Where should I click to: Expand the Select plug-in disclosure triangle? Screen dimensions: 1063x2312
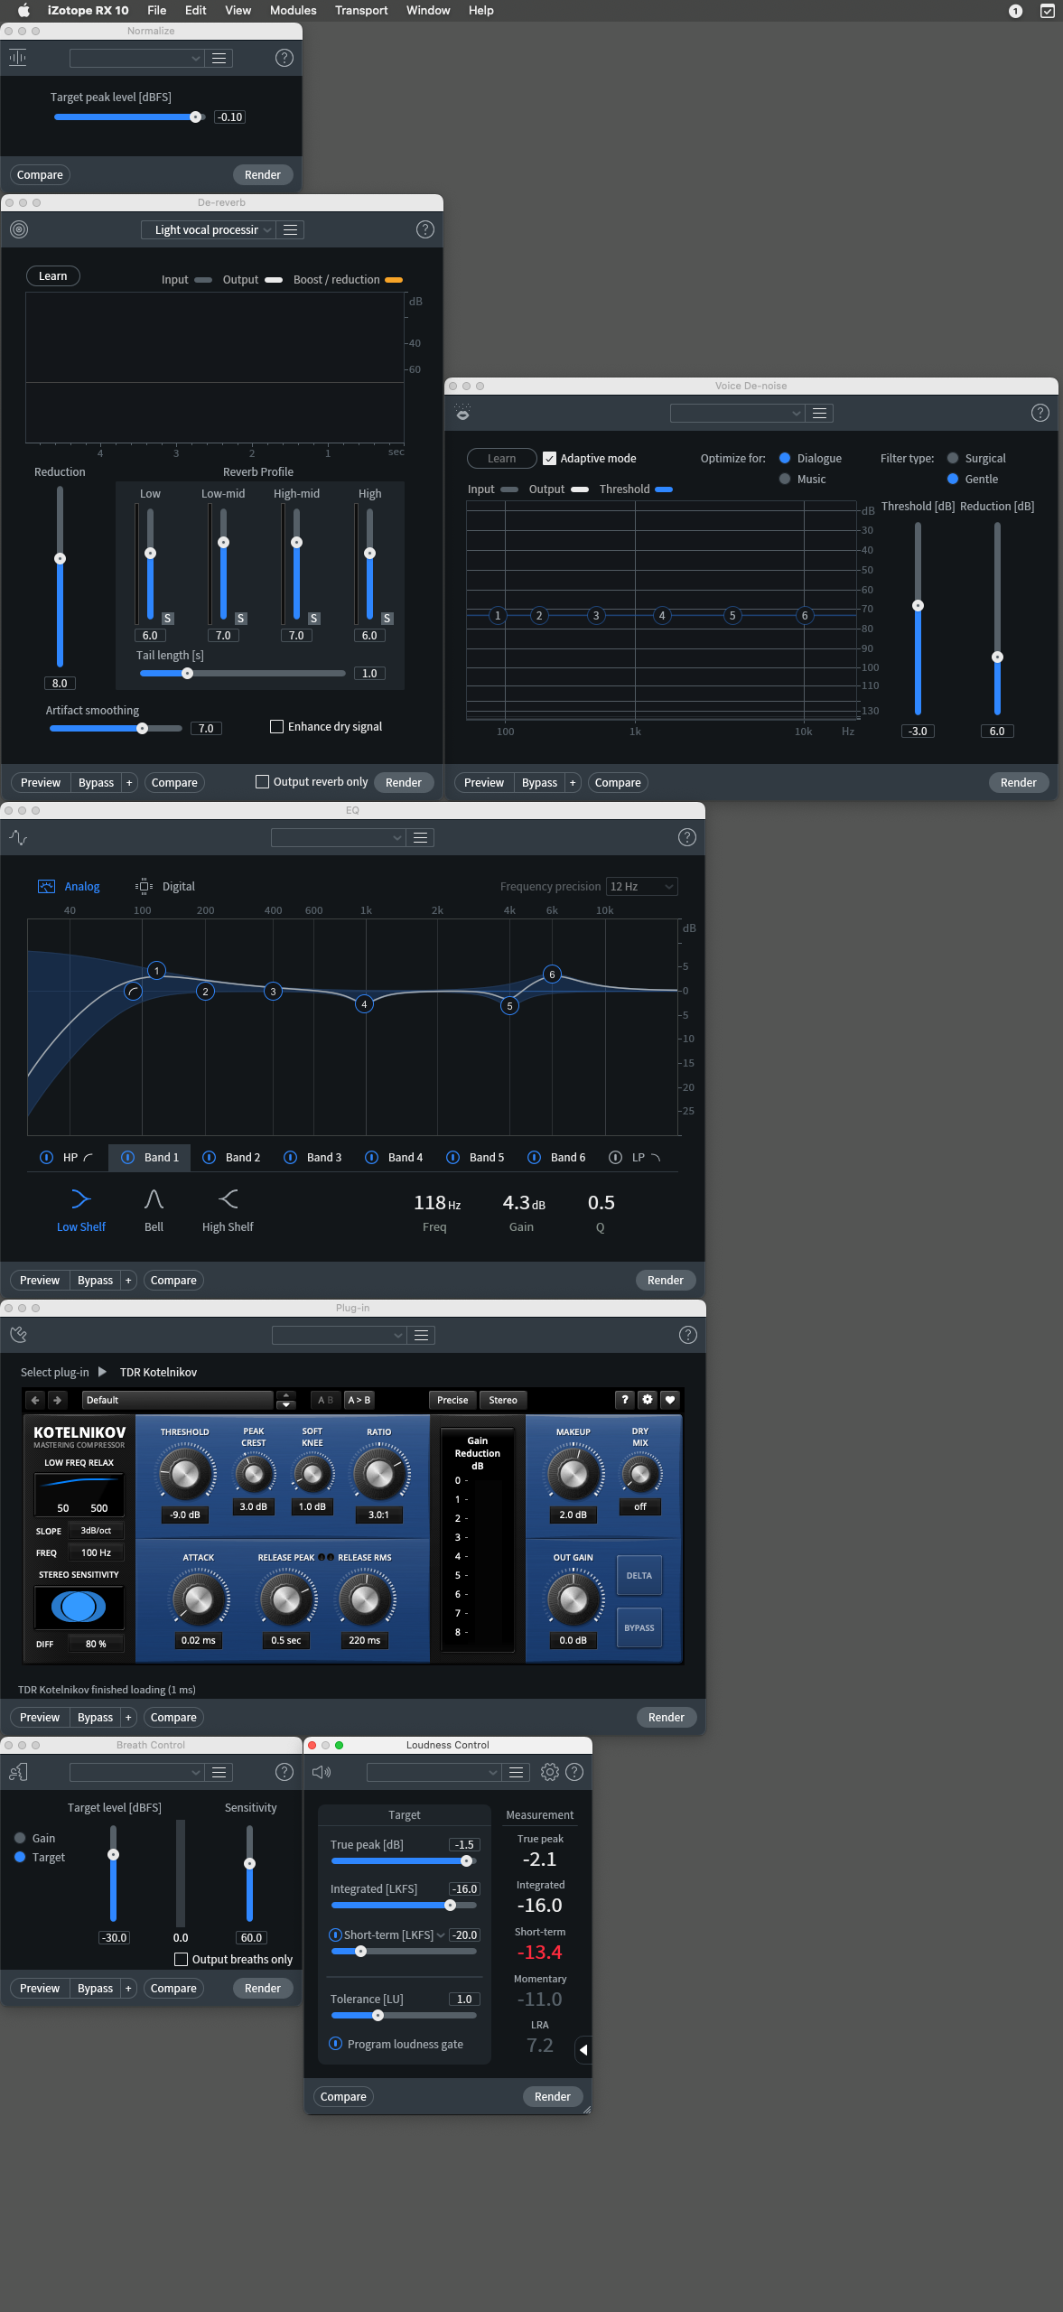(x=102, y=1372)
